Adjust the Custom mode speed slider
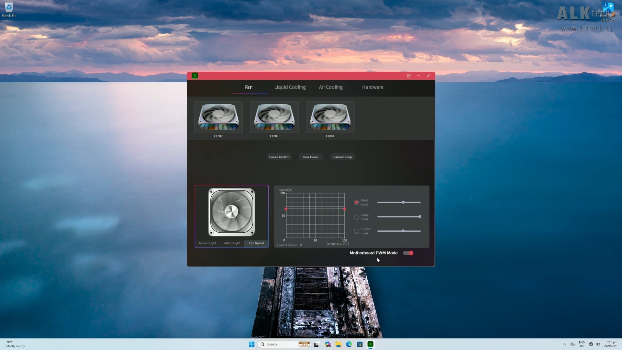This screenshot has height=350, width=622. (x=399, y=231)
